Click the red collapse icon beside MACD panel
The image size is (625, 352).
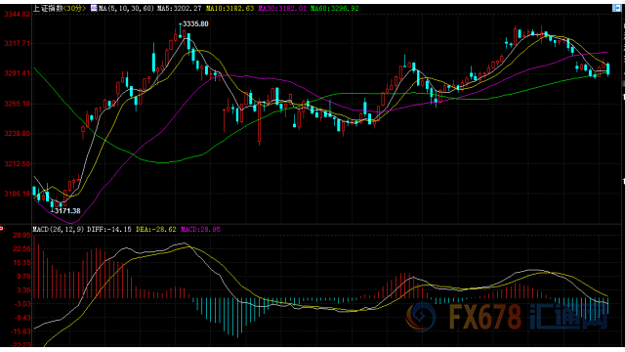(2, 229)
